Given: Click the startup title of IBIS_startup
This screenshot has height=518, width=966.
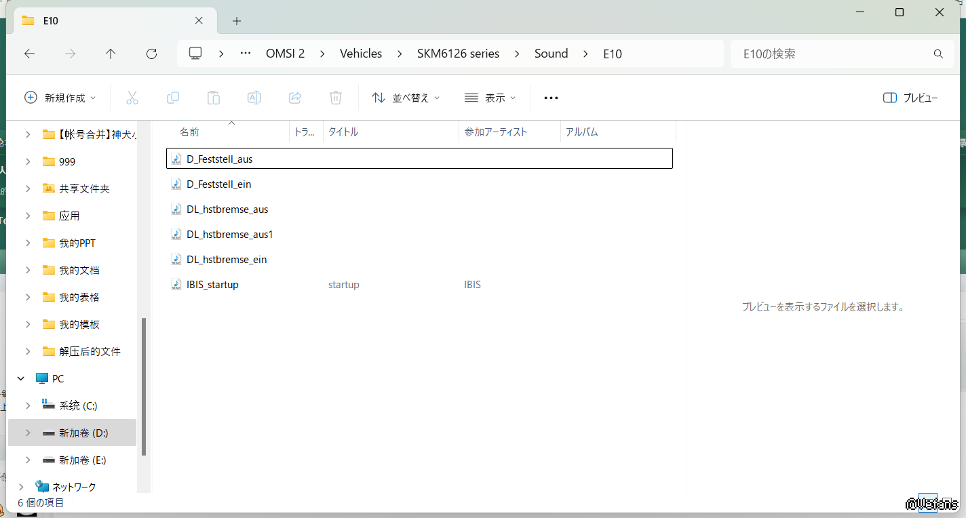Looking at the screenshot, I should 344,285.
